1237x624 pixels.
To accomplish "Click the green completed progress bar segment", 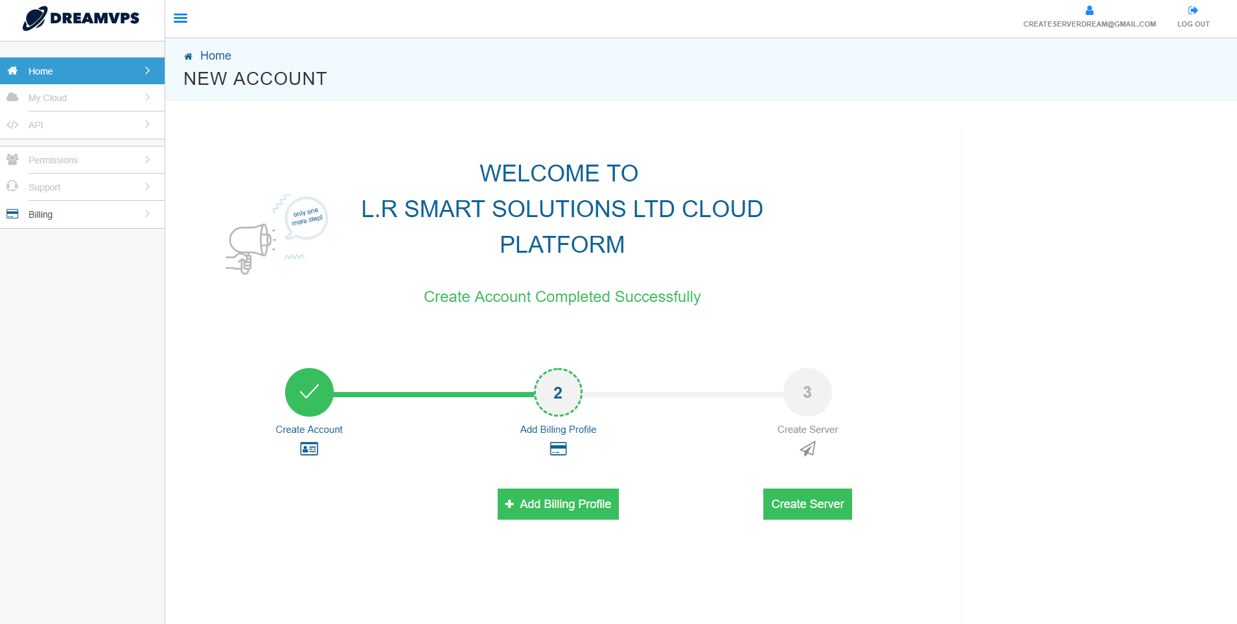I will point(434,394).
